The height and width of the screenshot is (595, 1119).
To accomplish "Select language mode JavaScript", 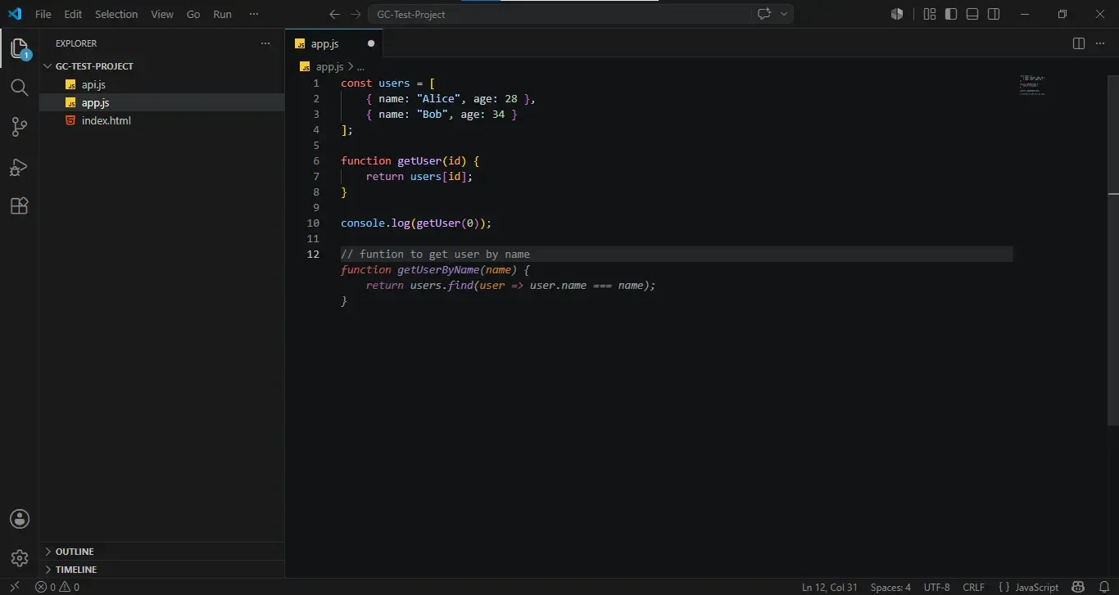I will tap(1036, 587).
